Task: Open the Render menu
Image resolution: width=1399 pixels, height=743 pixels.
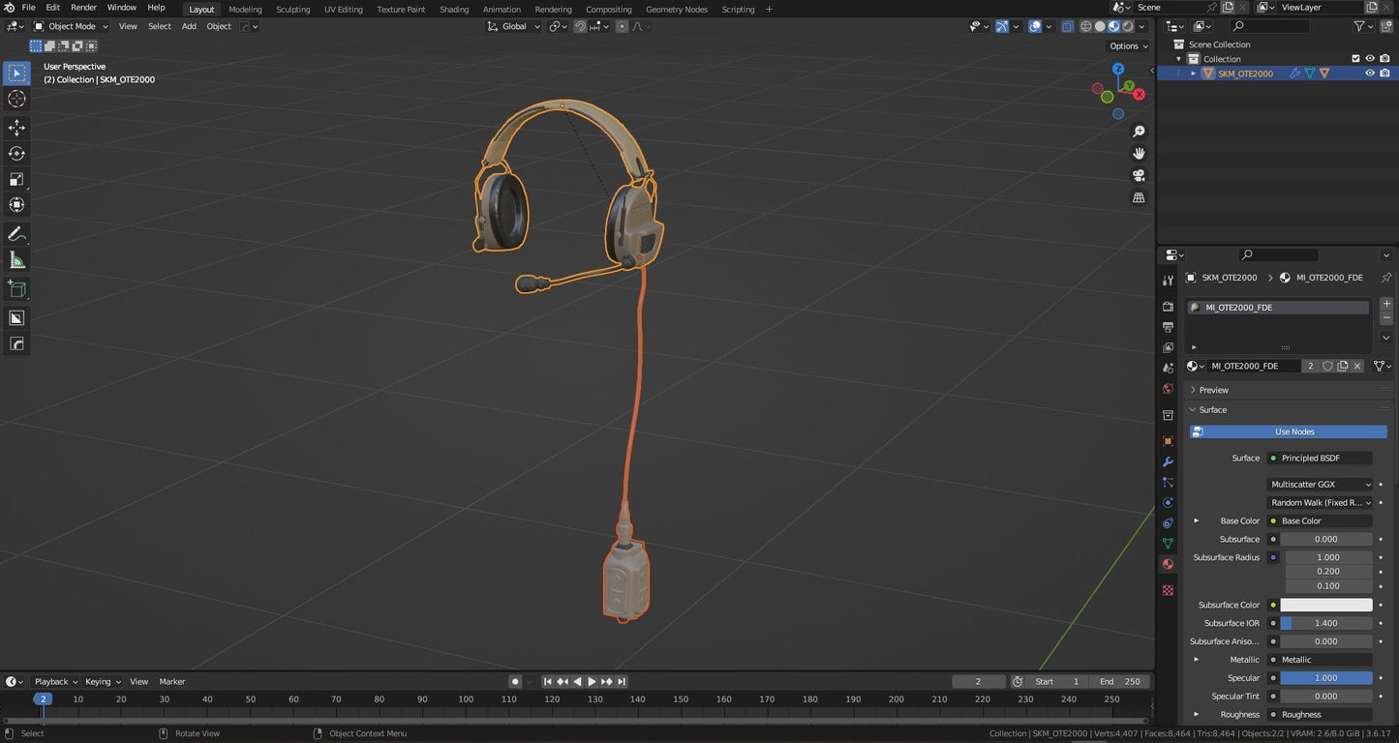Action: tap(83, 8)
